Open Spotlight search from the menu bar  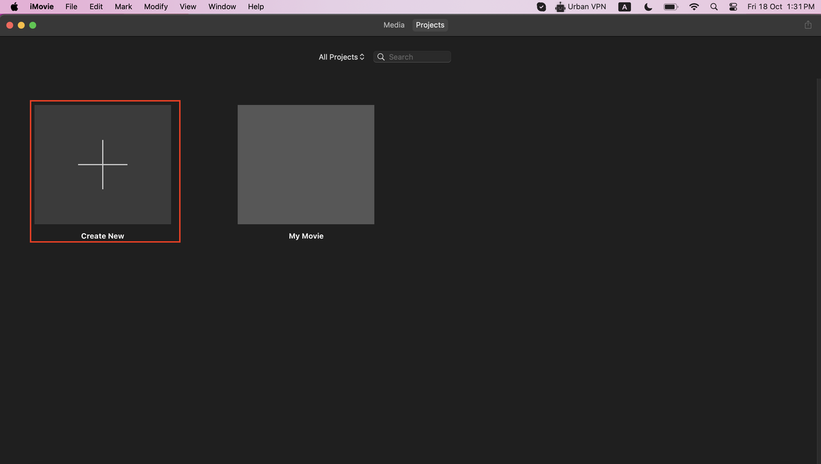coord(713,6)
